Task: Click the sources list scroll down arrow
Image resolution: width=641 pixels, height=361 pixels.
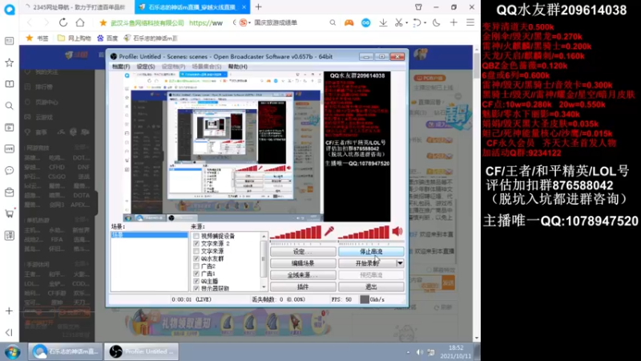Action: click(264, 288)
